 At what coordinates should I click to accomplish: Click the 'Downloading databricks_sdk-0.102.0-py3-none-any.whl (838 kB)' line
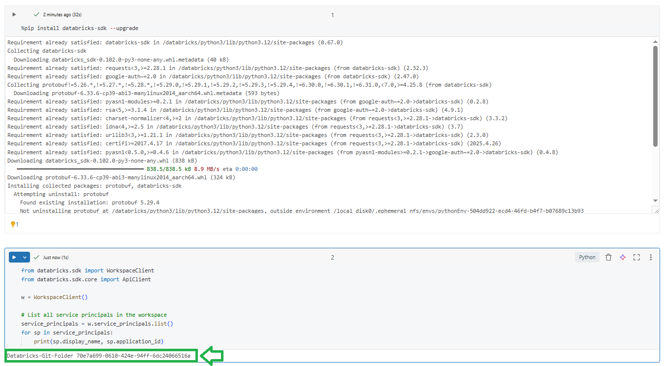pyautogui.click(x=102, y=161)
